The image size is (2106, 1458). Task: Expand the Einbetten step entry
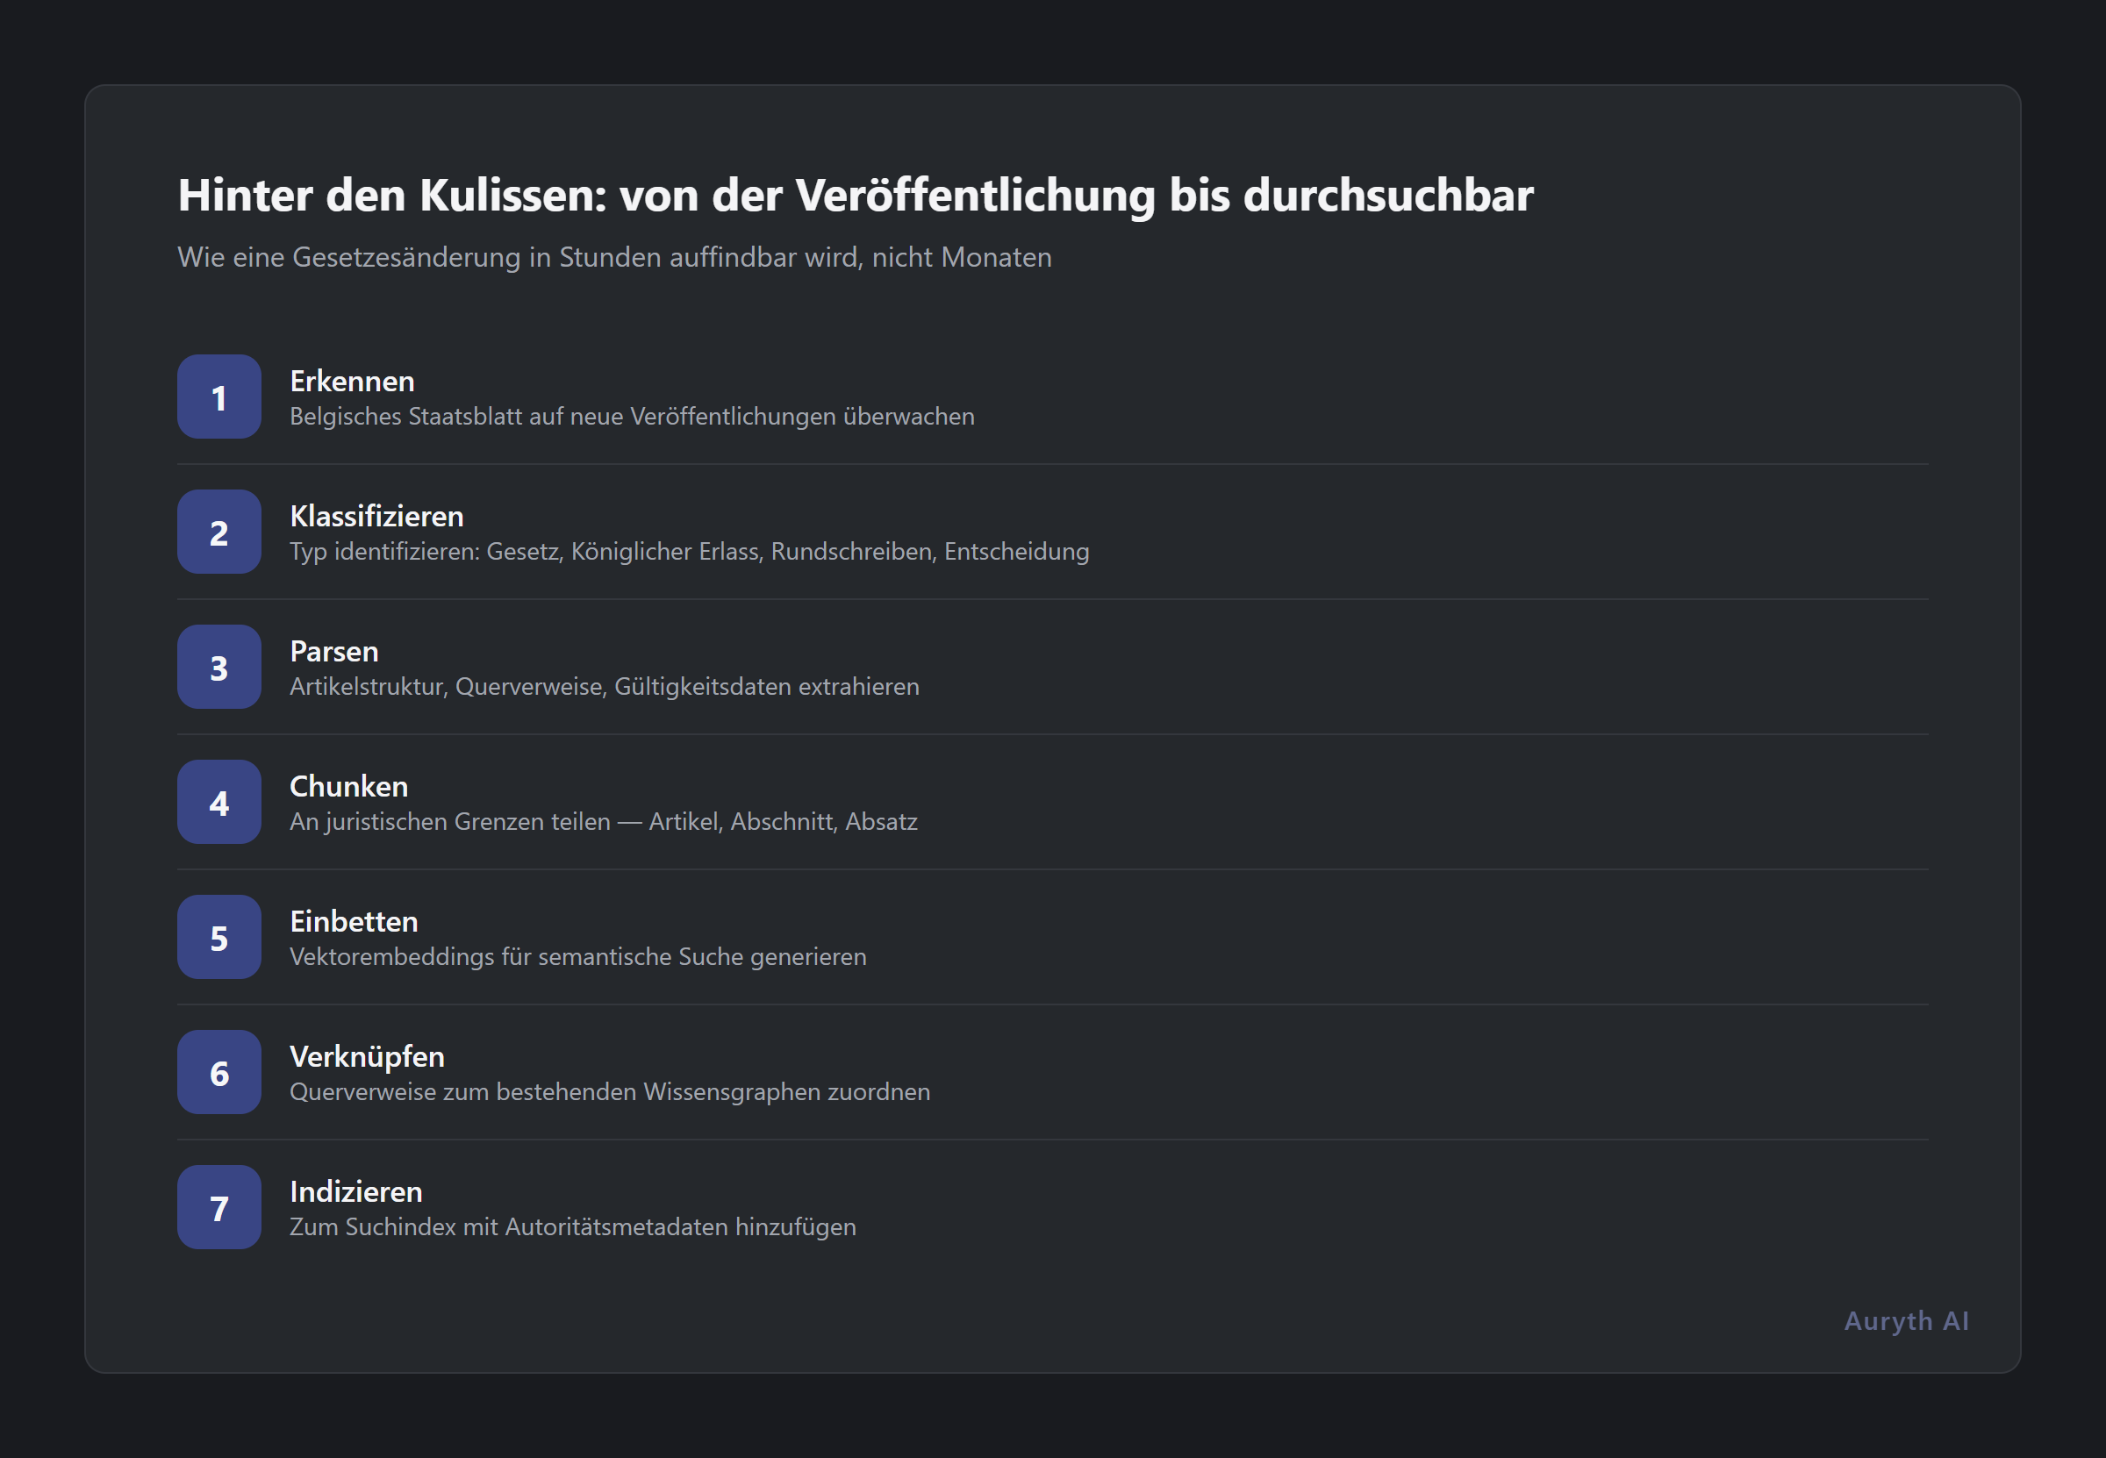tap(354, 922)
